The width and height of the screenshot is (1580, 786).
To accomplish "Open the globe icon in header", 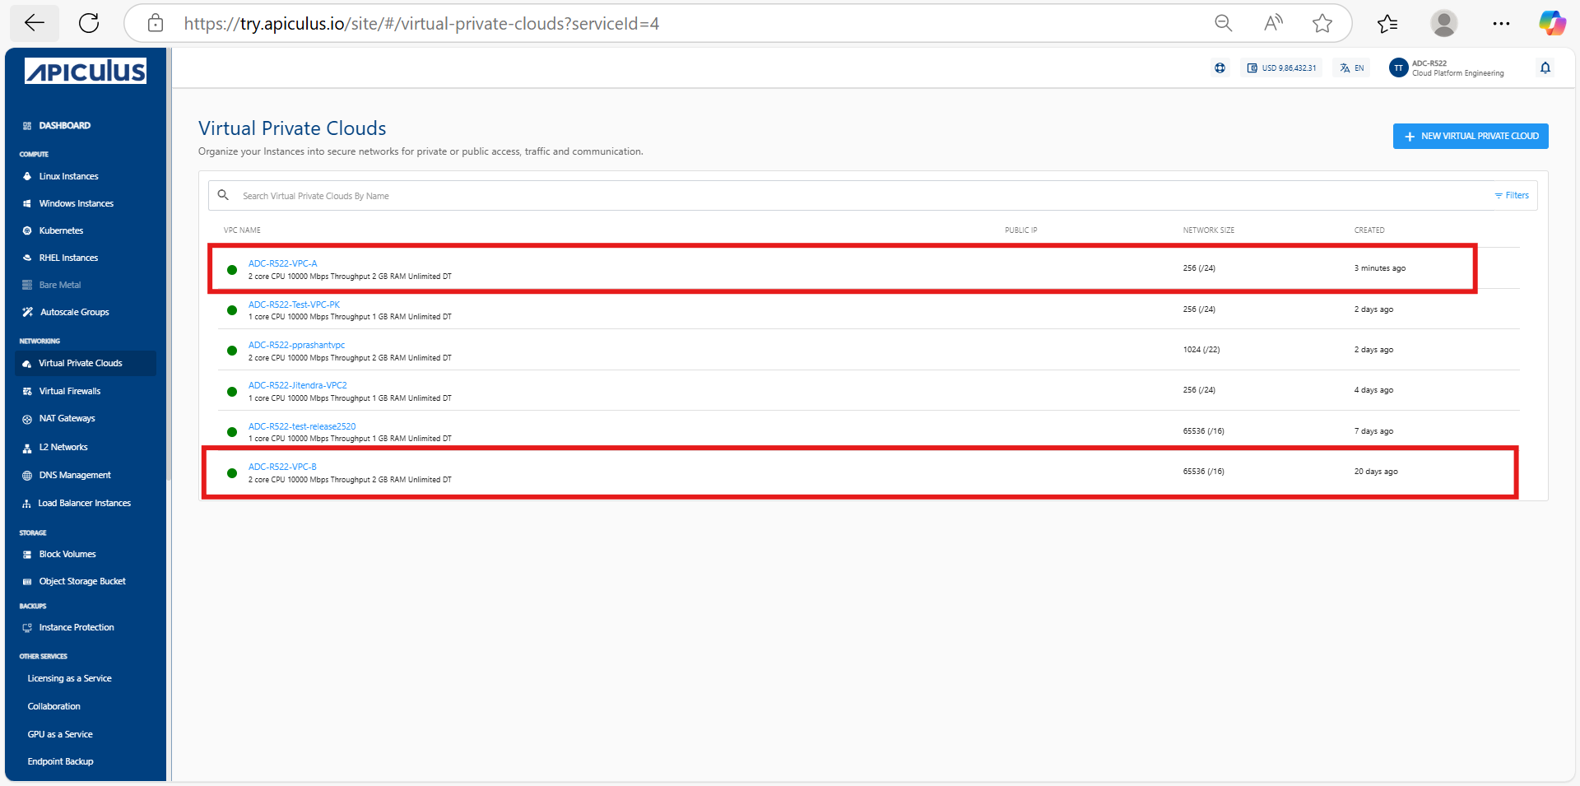I will [1220, 68].
